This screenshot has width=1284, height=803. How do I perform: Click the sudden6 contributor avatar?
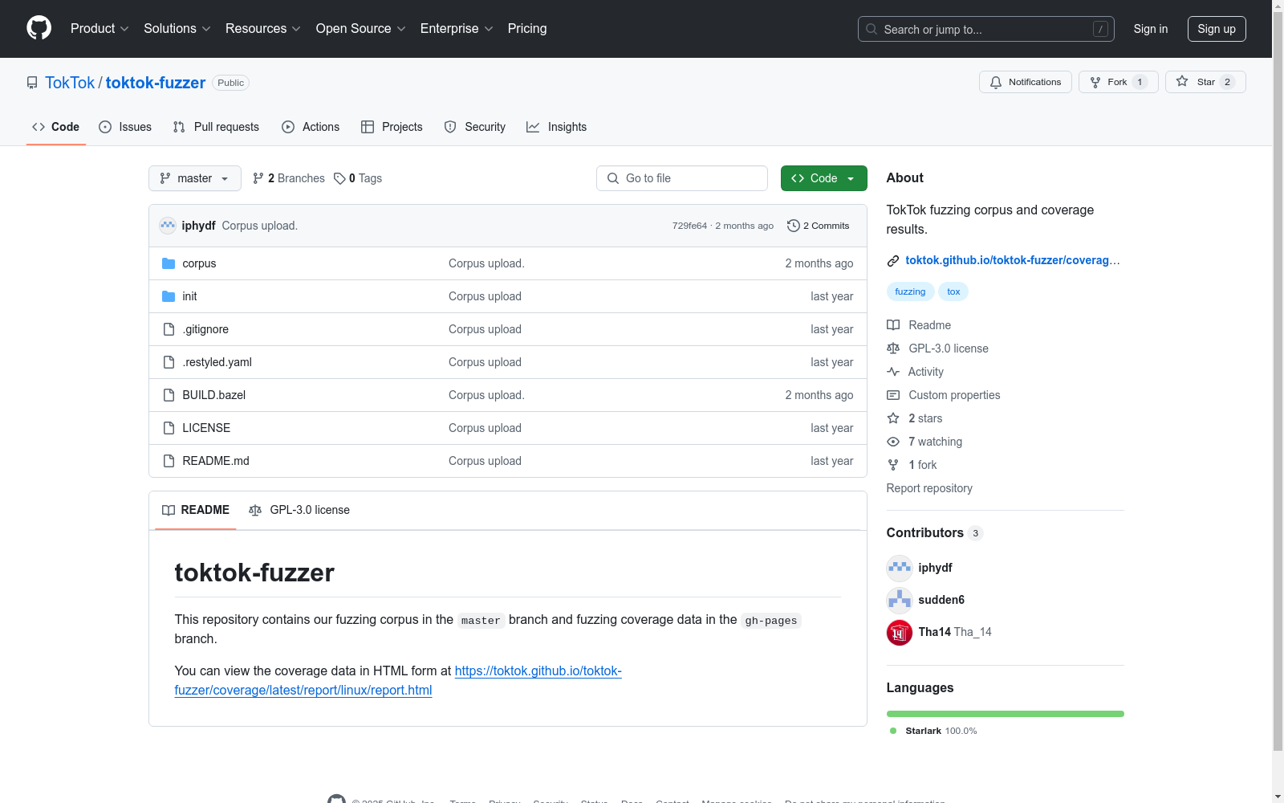click(900, 600)
